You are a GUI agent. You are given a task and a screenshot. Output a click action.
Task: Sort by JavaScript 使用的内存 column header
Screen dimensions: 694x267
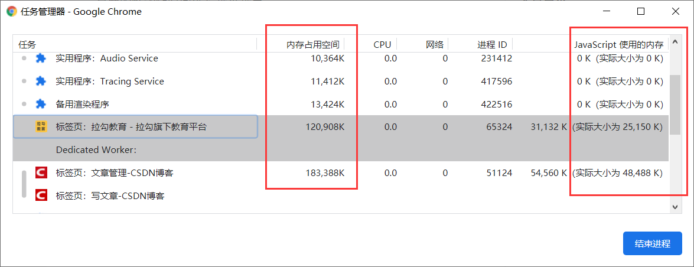[x=619, y=44]
